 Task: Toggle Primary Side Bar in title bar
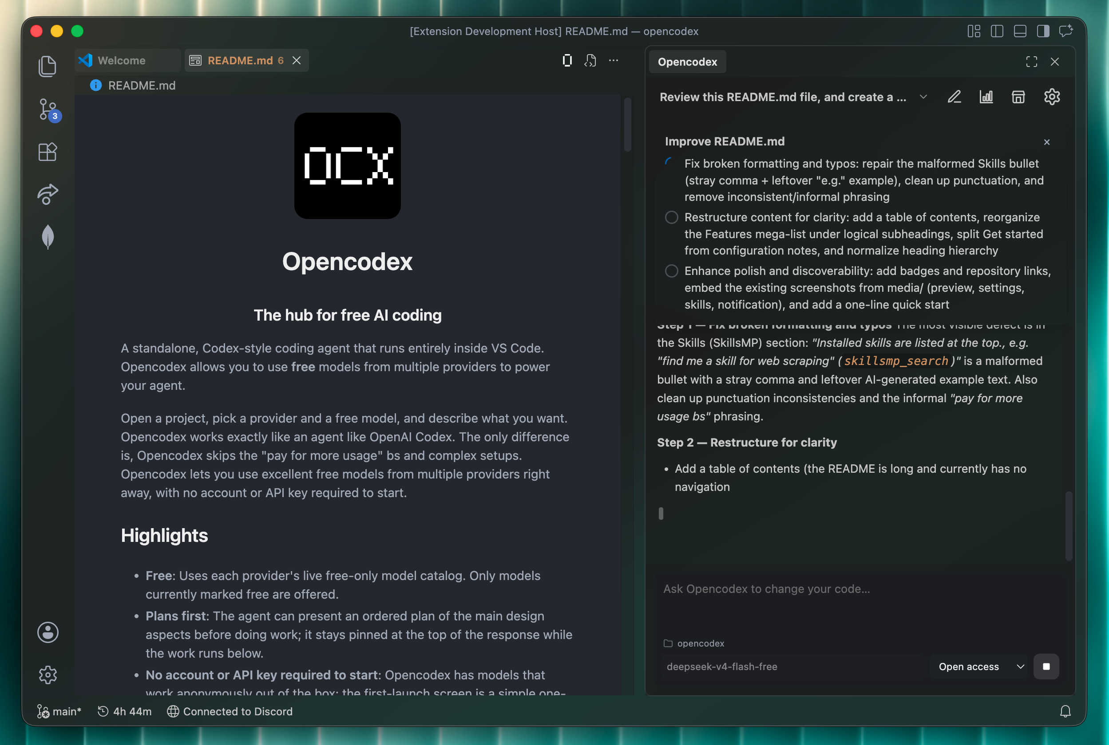(x=997, y=31)
